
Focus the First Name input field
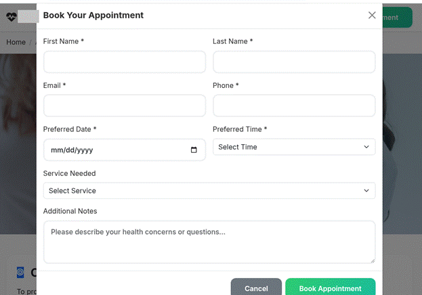coord(125,62)
